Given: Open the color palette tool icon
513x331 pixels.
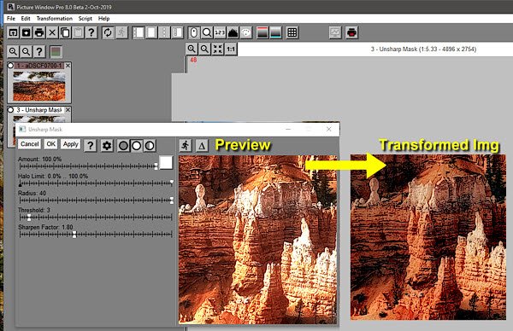Looking at the screenshot, I should [246, 32].
